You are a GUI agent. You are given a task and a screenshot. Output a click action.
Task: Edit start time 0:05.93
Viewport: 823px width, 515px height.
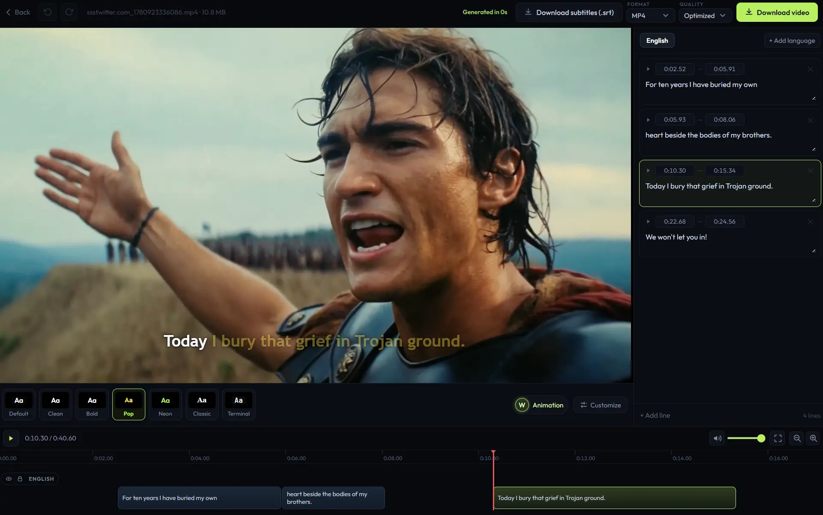point(675,120)
